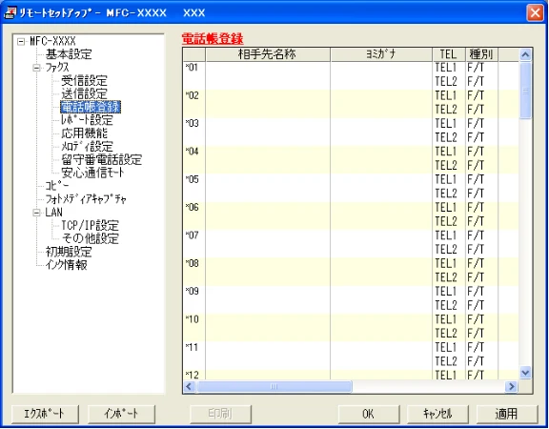Collapse the ファクス tree branch
549x429 pixels.
(36, 68)
